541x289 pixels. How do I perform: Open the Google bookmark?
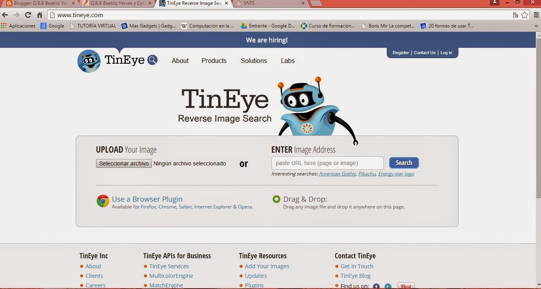click(x=52, y=26)
